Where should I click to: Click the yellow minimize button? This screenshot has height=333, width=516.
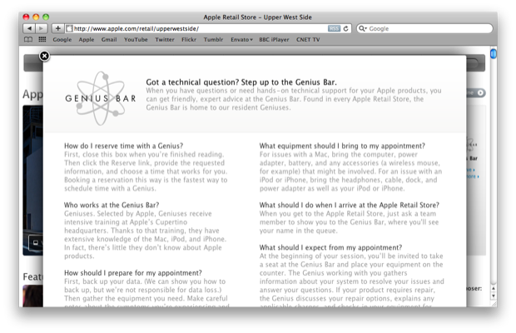(x=36, y=17)
